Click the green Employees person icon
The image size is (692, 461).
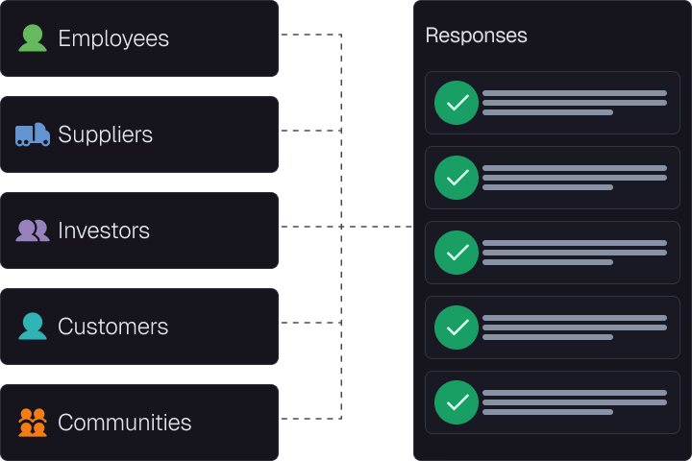click(x=33, y=38)
